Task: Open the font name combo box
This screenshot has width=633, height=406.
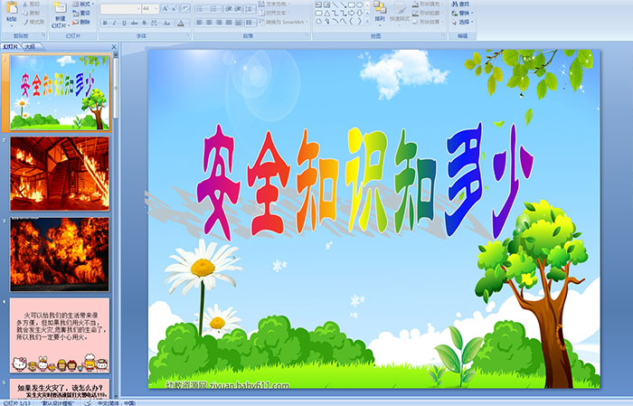Action: click(x=120, y=8)
